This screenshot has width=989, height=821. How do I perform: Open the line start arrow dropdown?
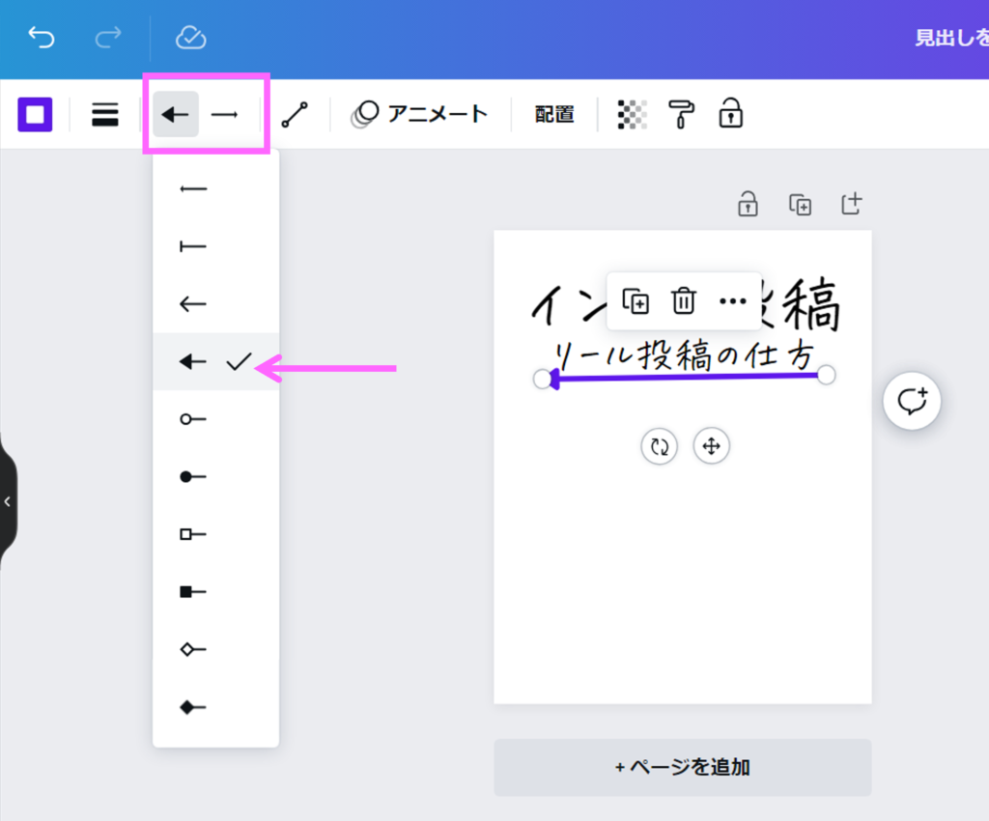(176, 115)
